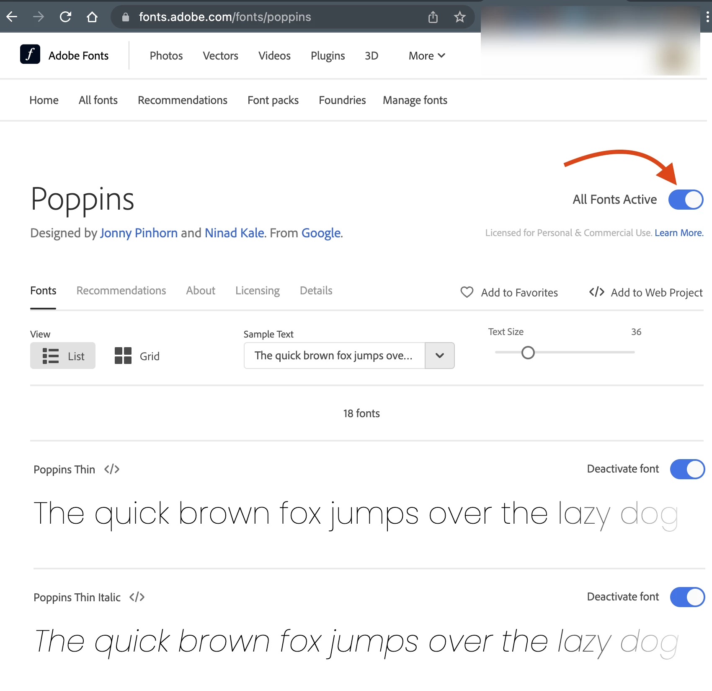The height and width of the screenshot is (691, 712).
Task: Click the Learn More licensing link
Action: click(x=678, y=233)
